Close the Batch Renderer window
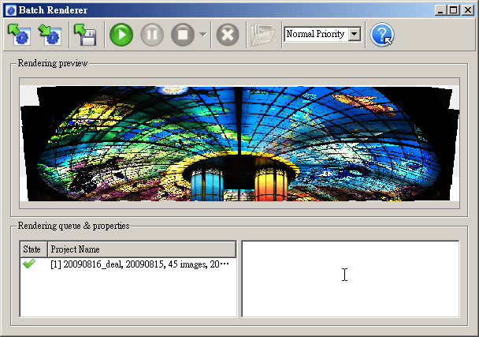Screen dimensions: 479x337 pos(468,10)
